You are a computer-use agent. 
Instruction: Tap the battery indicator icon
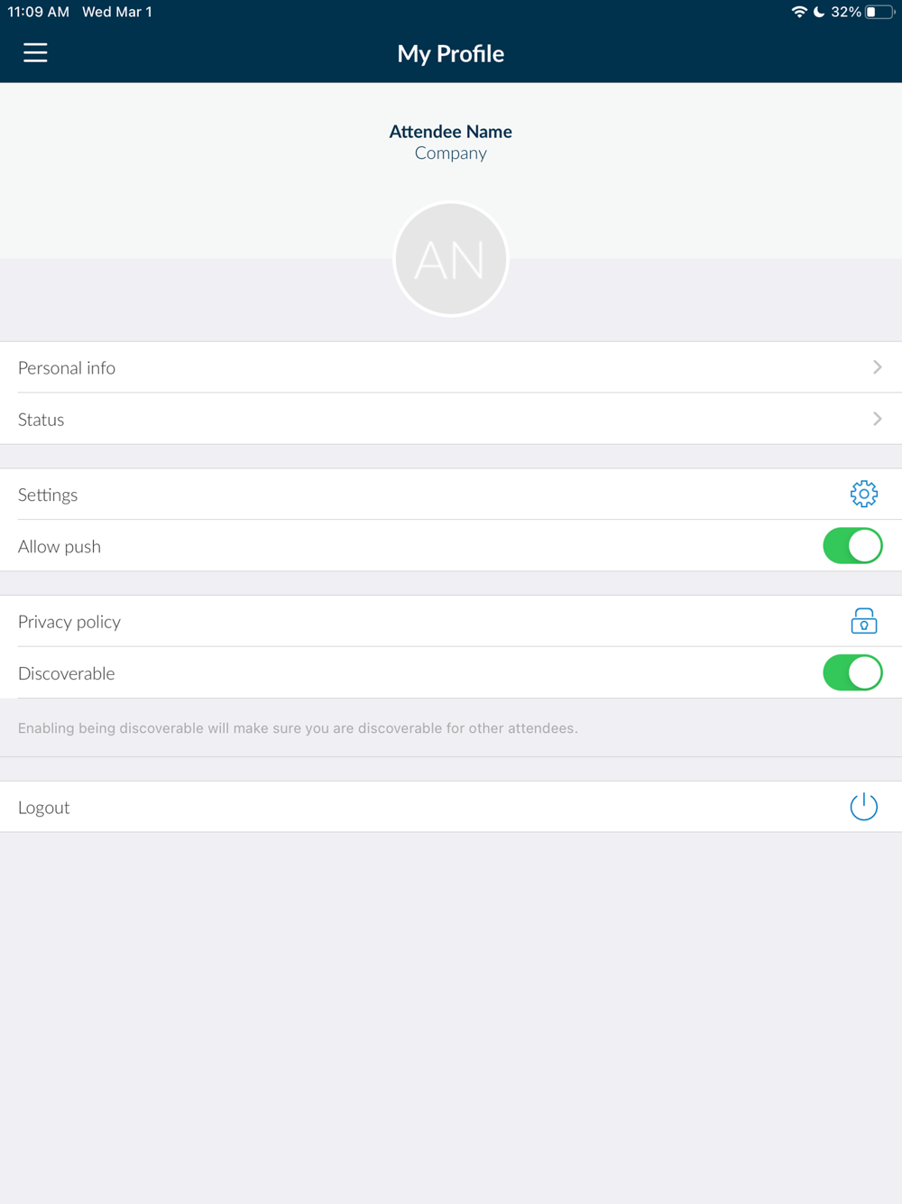tap(879, 12)
